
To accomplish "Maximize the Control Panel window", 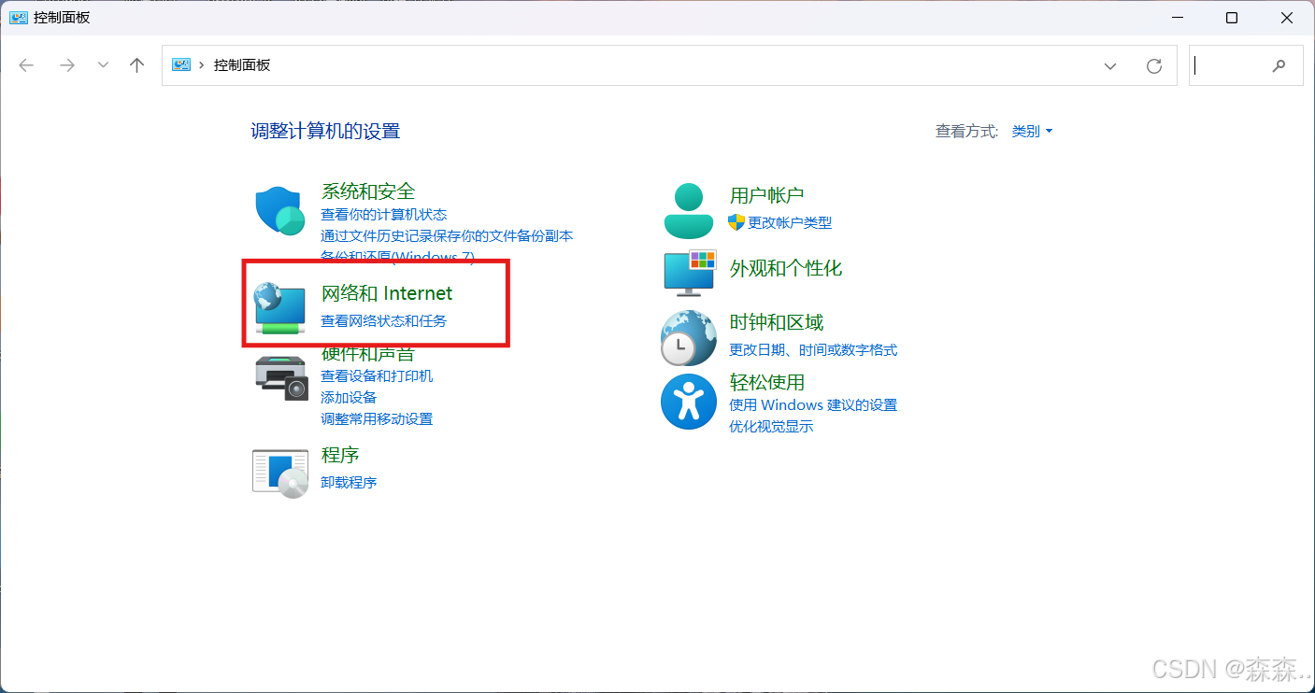I will (1232, 18).
